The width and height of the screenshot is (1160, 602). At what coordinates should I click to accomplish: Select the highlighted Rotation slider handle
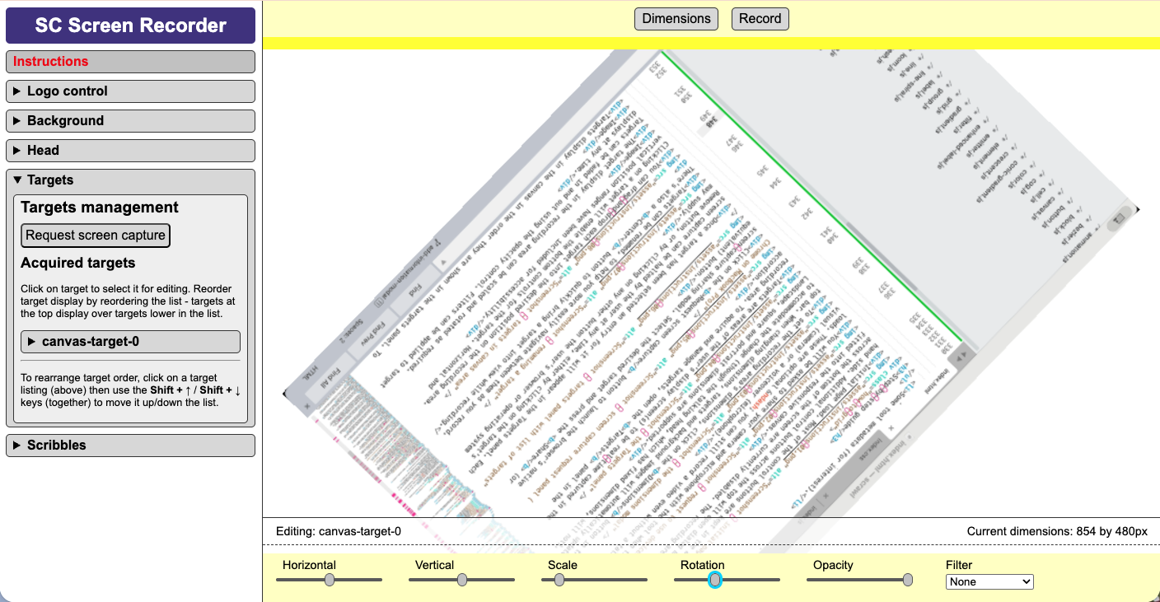pos(714,580)
